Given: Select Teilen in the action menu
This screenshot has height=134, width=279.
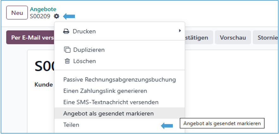Looking at the screenshot, I should [x=71, y=125].
